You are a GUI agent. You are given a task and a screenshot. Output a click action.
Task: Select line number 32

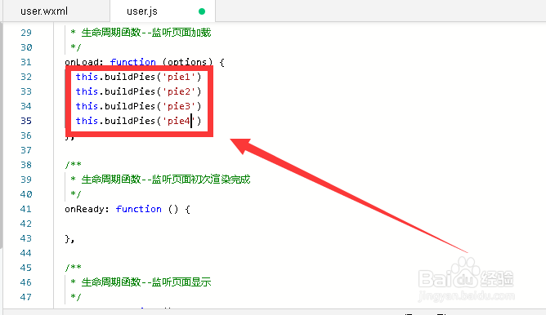[x=26, y=77]
